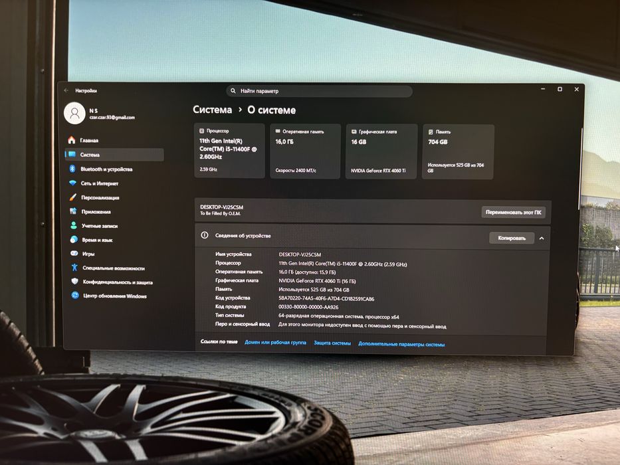Click the Найти параметр search field
The image size is (620, 465).
[x=320, y=91]
